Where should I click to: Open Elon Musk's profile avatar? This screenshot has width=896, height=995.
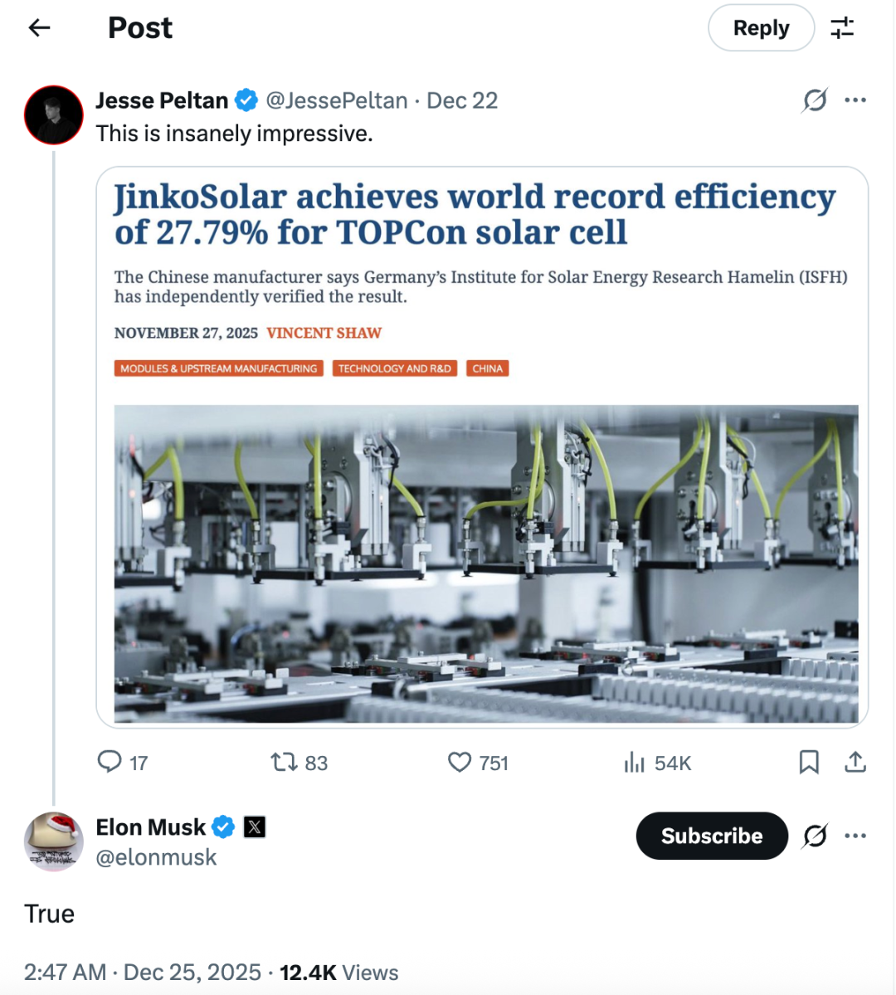pyautogui.click(x=54, y=841)
